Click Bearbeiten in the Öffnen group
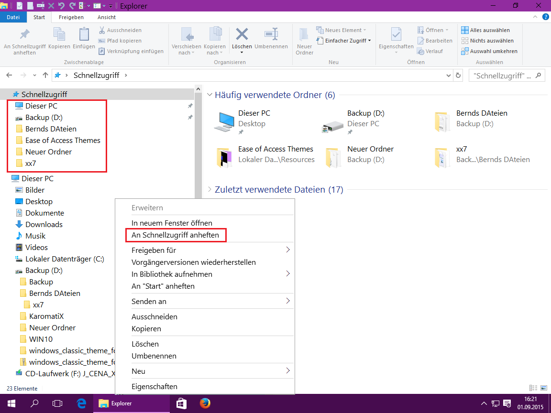551x413 pixels. coord(435,41)
